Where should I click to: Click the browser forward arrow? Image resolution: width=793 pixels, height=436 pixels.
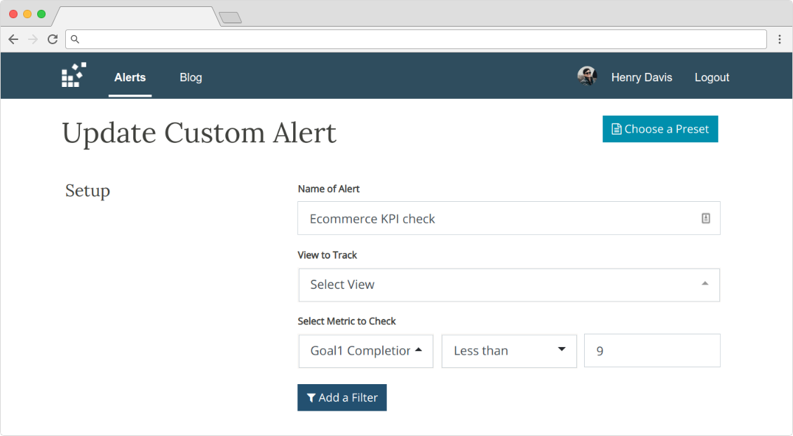pos(33,39)
